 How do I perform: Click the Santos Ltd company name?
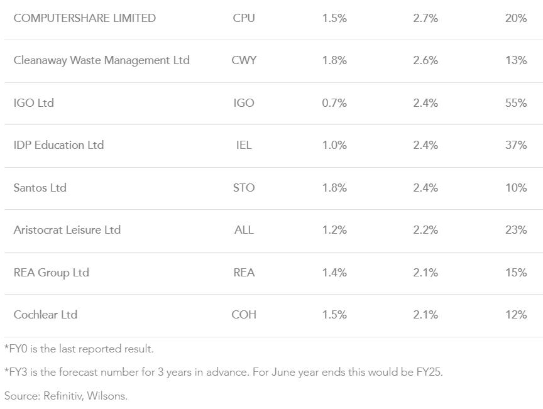[40, 188]
